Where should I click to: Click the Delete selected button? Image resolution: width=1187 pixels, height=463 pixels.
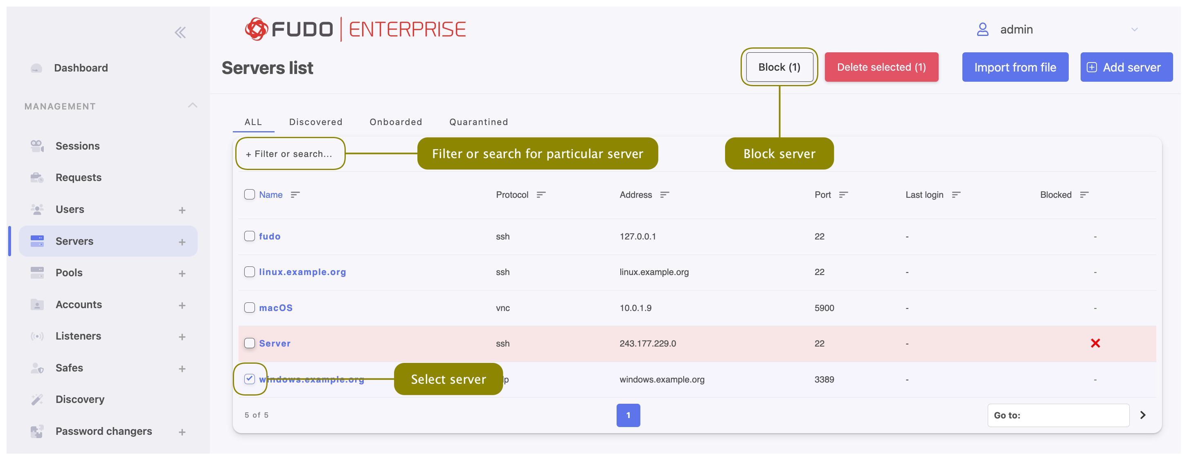click(x=881, y=67)
